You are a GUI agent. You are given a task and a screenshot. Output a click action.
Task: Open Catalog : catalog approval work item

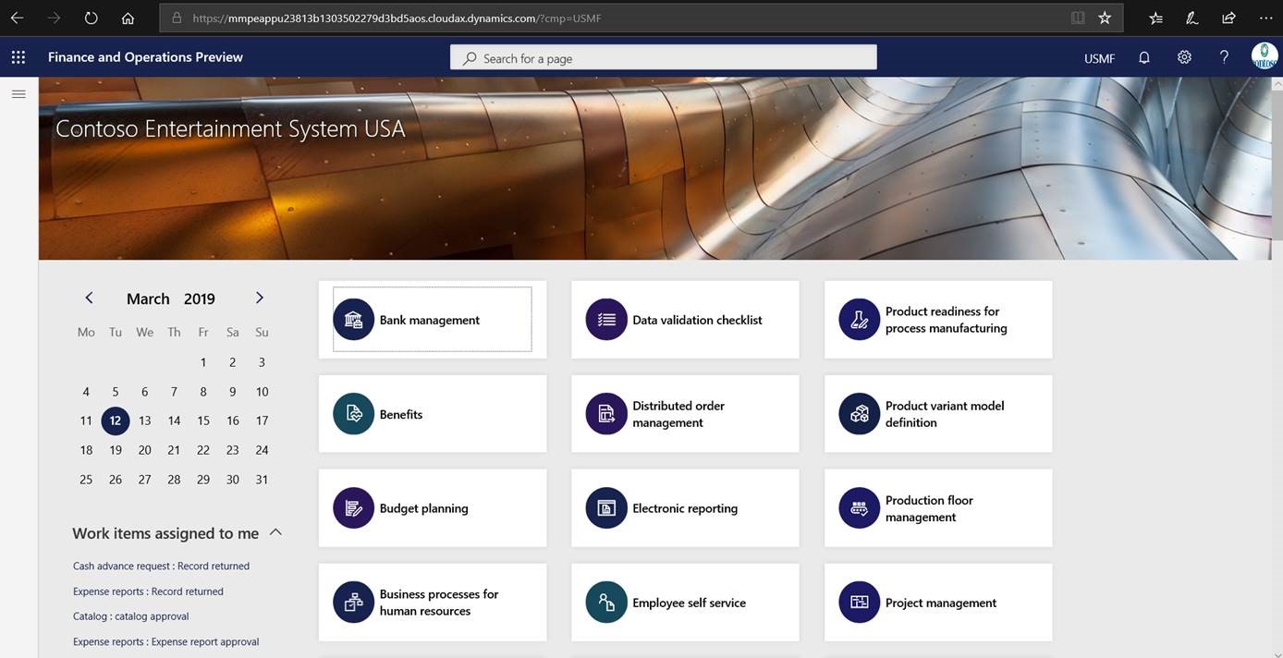click(130, 616)
